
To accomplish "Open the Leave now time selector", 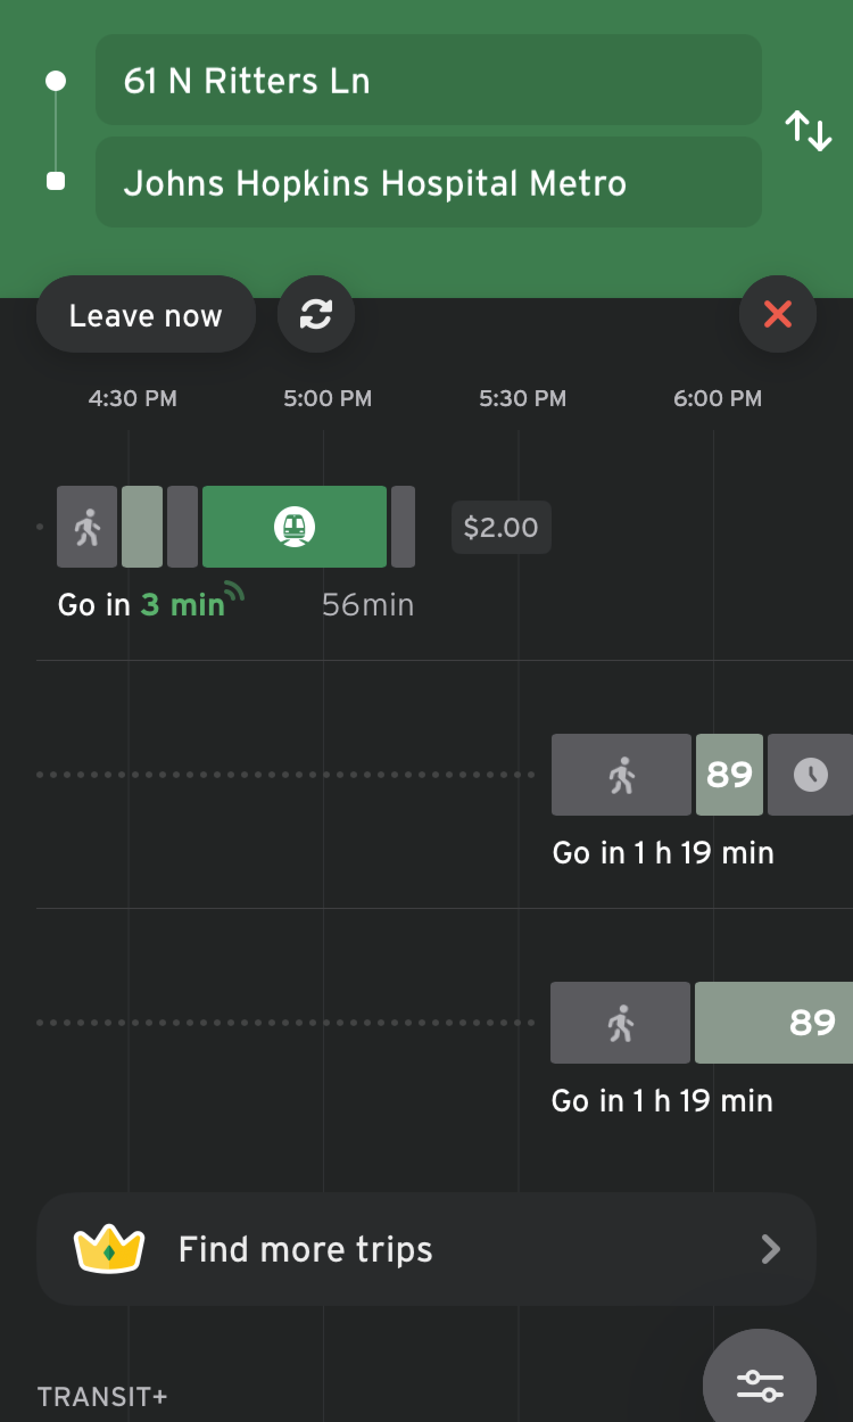I will (x=146, y=315).
